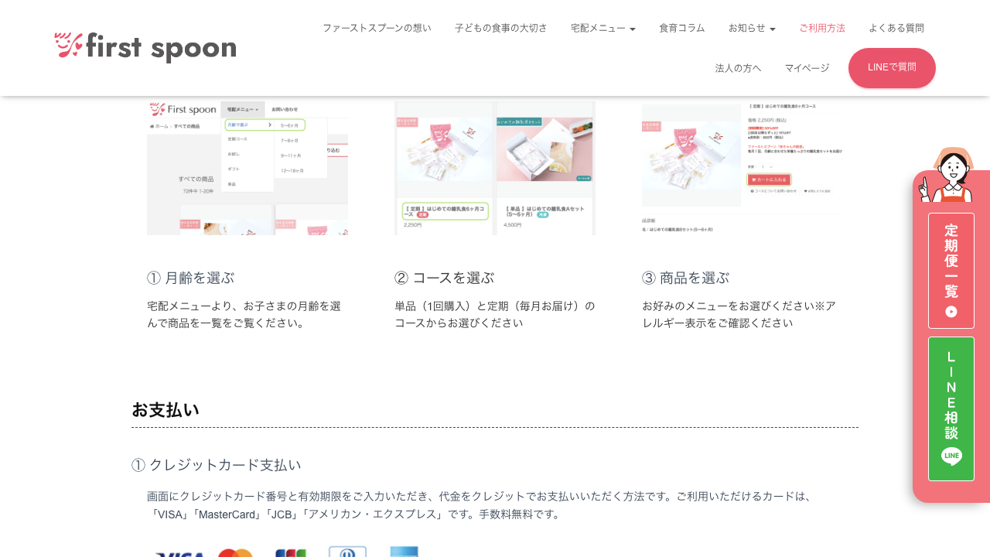Open 子どもの食事の大切さ in navigation

(501, 28)
